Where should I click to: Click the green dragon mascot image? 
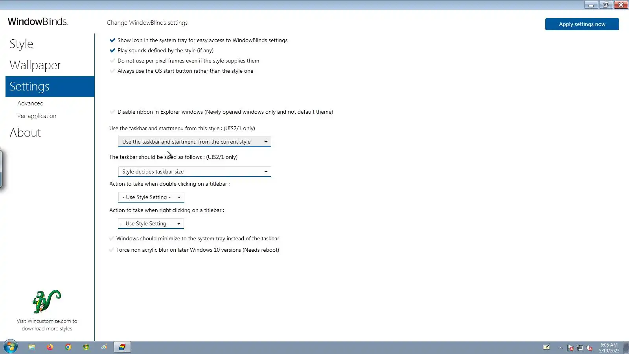[x=47, y=302]
